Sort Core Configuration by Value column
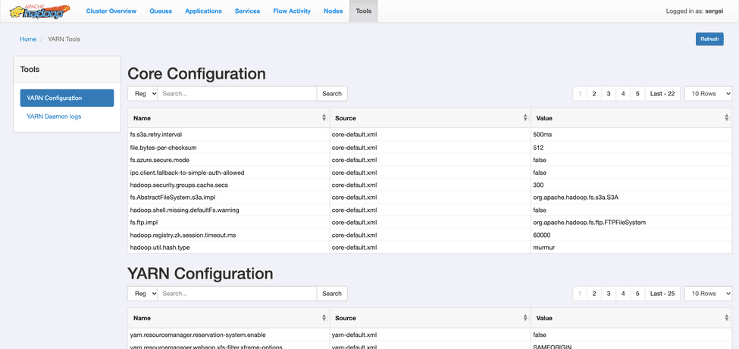The width and height of the screenshot is (739, 349). [x=726, y=118]
